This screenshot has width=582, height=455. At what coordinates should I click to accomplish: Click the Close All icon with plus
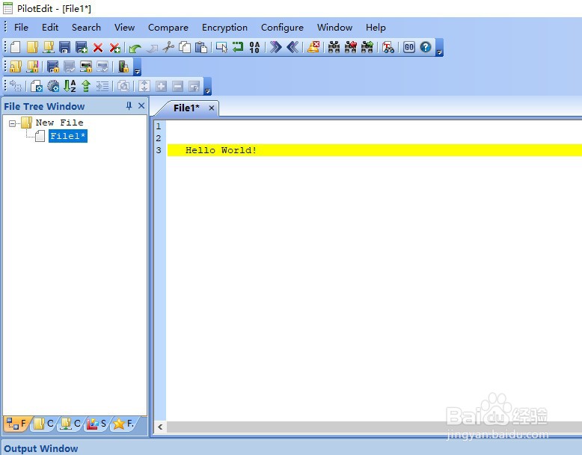pos(114,48)
